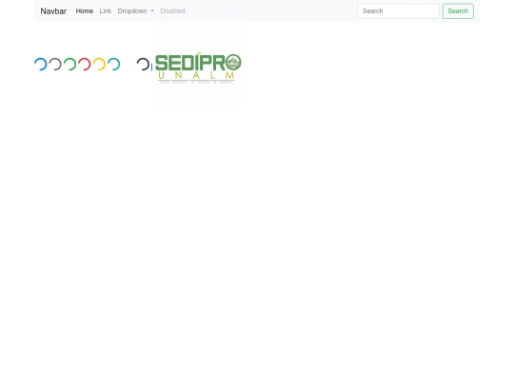Image resolution: width=514 pixels, height=385 pixels.
Task: Click the green Search button
Action: 458,11
